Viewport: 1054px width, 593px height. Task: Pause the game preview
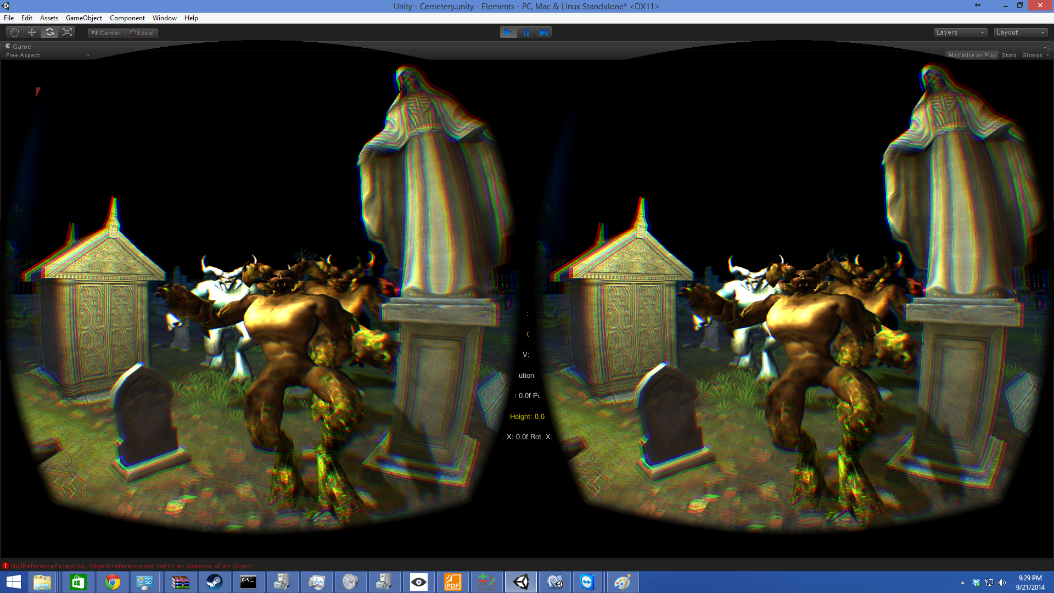pos(526,32)
